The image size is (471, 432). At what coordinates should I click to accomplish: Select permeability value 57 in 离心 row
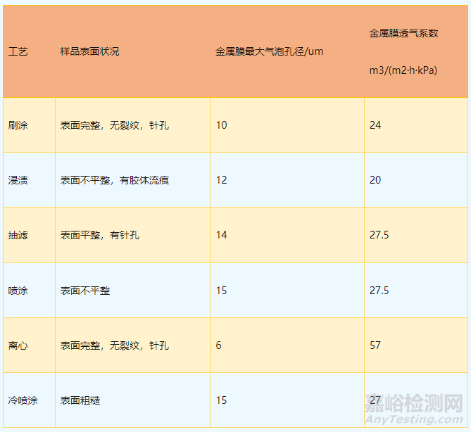pyautogui.click(x=375, y=345)
